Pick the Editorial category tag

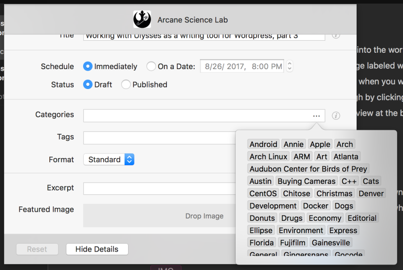click(x=362, y=218)
